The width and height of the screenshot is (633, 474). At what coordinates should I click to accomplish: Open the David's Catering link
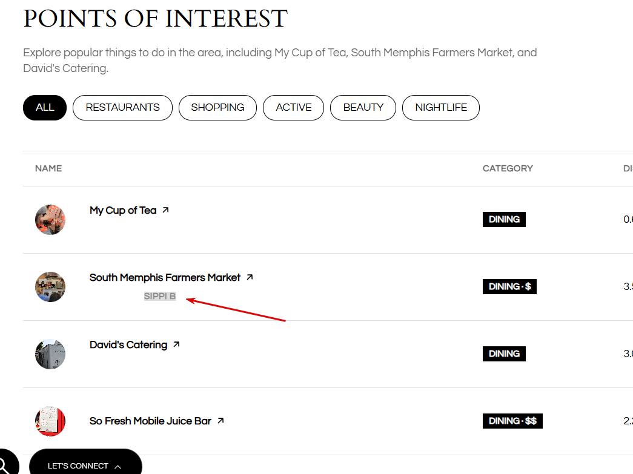(128, 345)
